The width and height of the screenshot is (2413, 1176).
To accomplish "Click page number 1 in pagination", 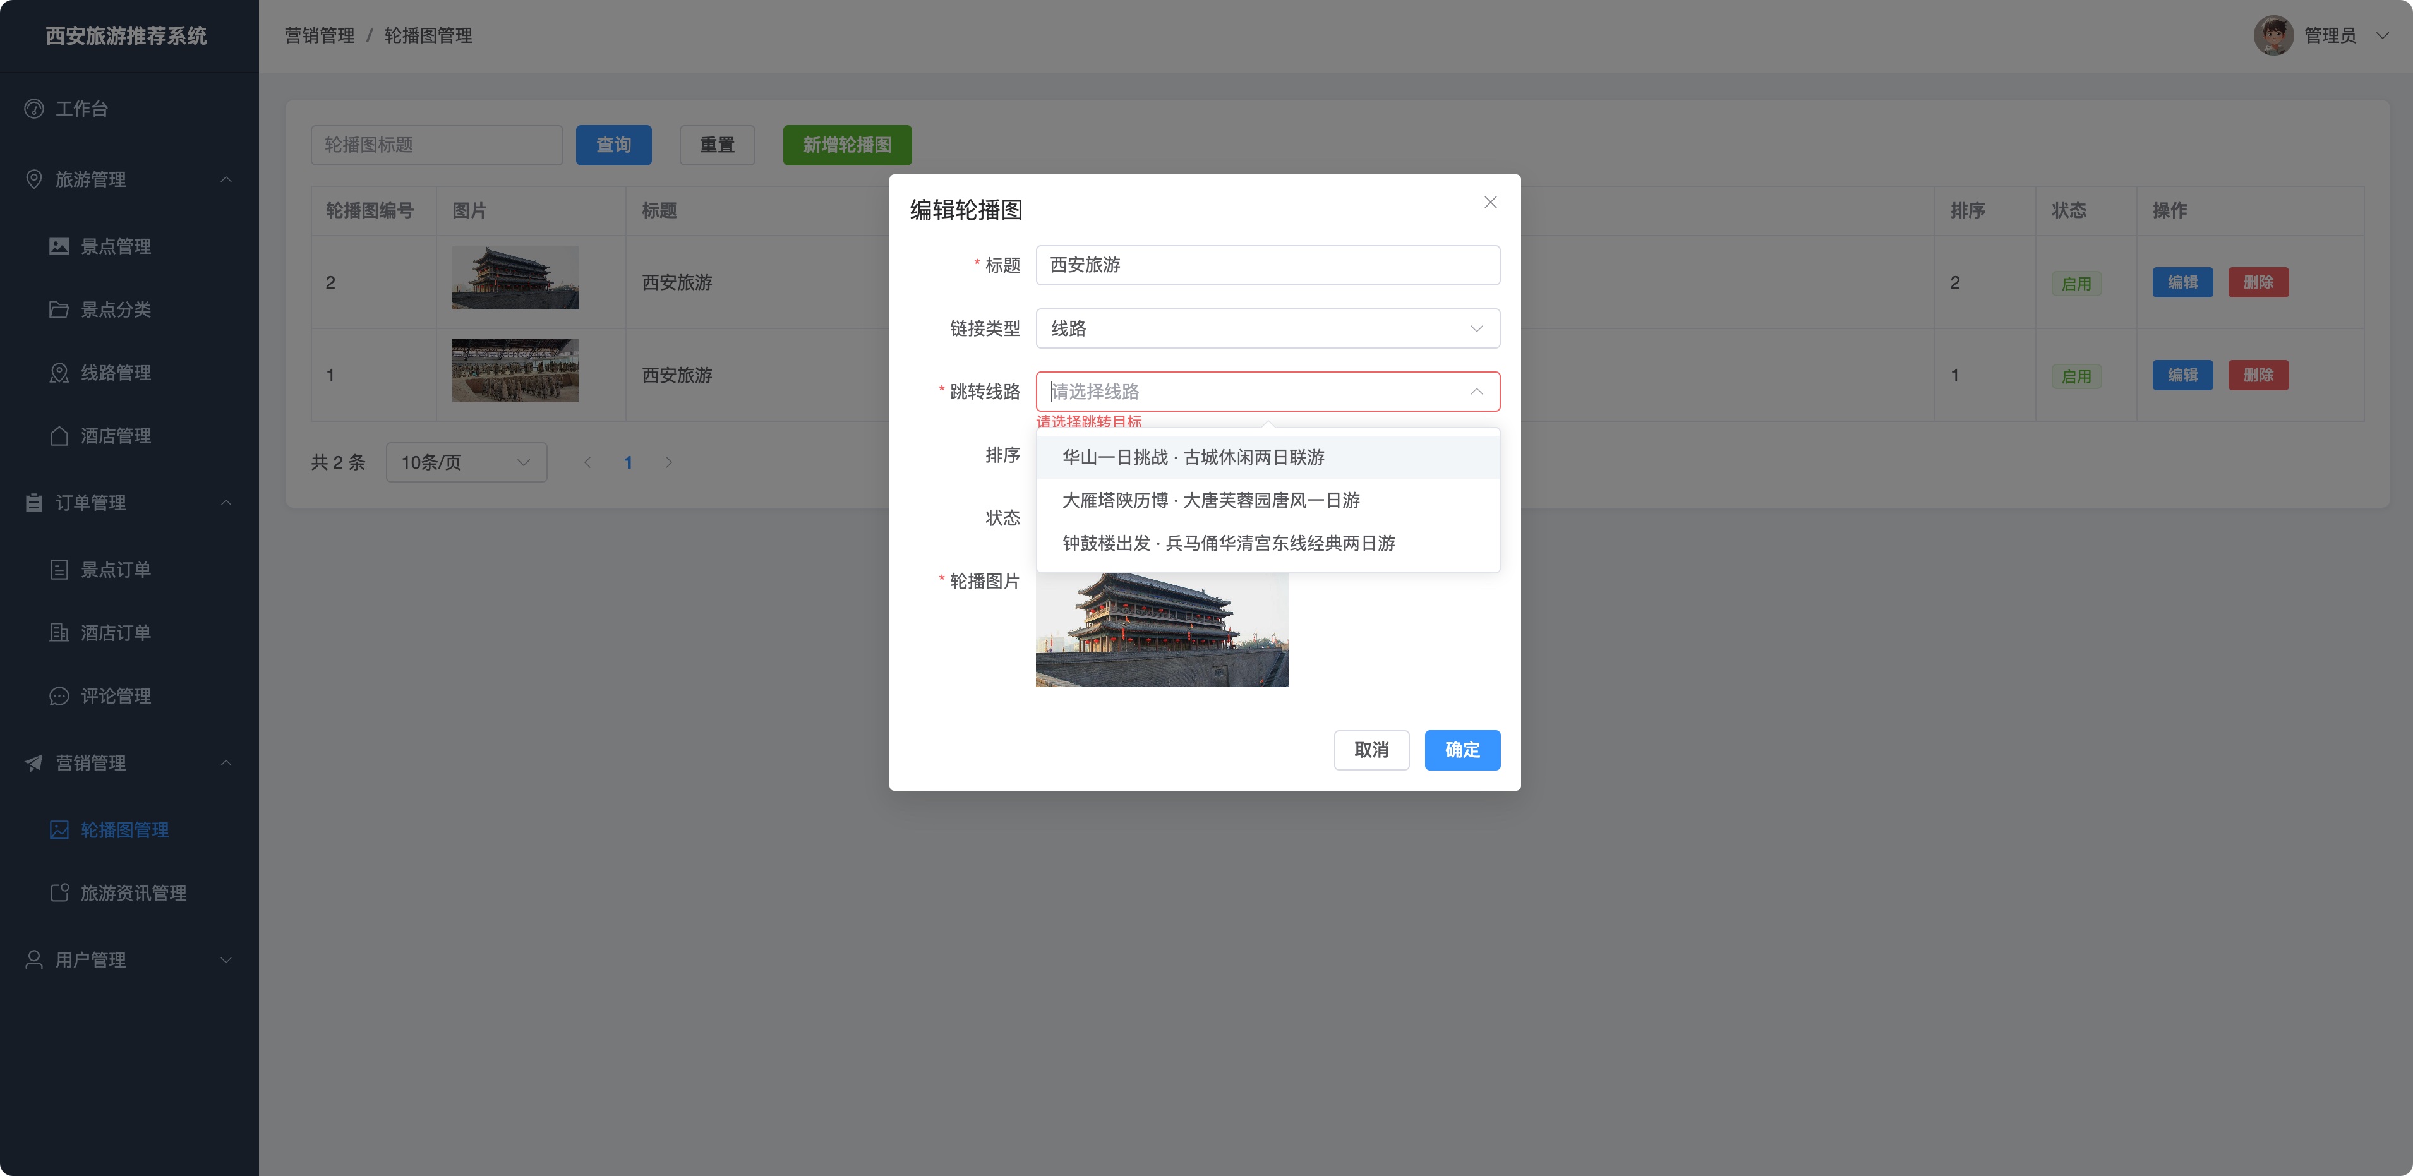I will [628, 462].
